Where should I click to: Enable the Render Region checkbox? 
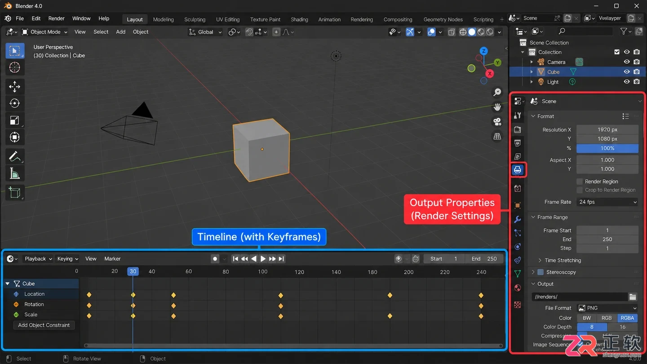pos(580,182)
